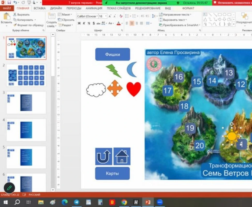
Task: Switch to the ВСТАВКА tab
Action: (40, 8)
